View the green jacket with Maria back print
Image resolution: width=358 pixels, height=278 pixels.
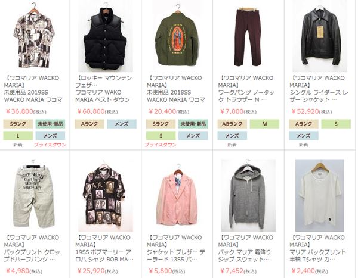tap(177, 36)
